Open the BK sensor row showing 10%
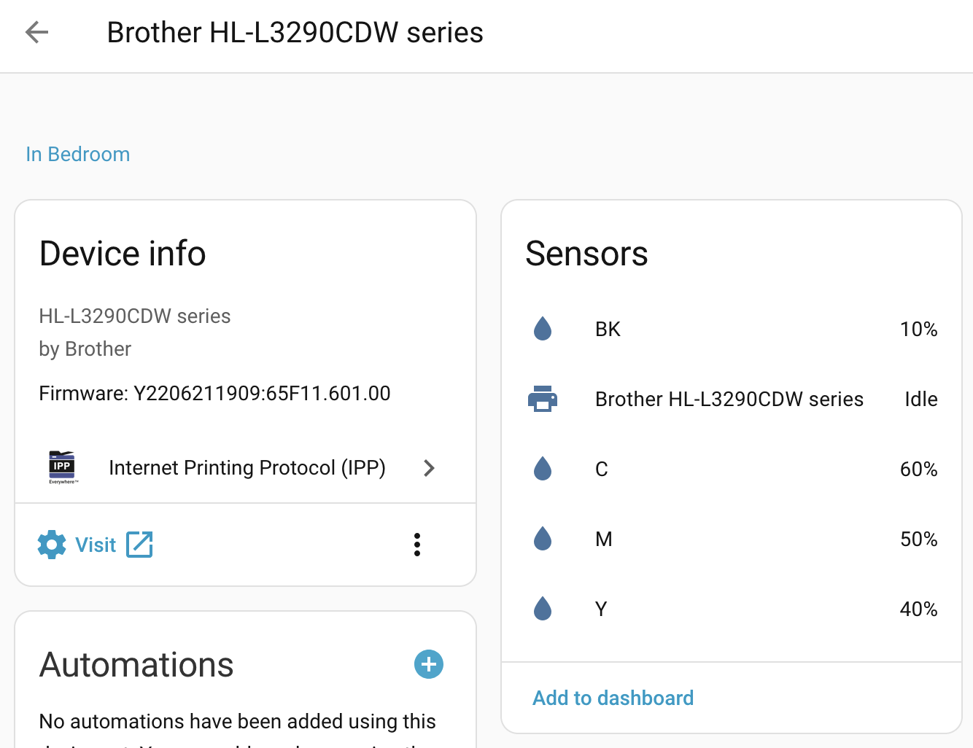This screenshot has height=748, width=973. [731, 329]
